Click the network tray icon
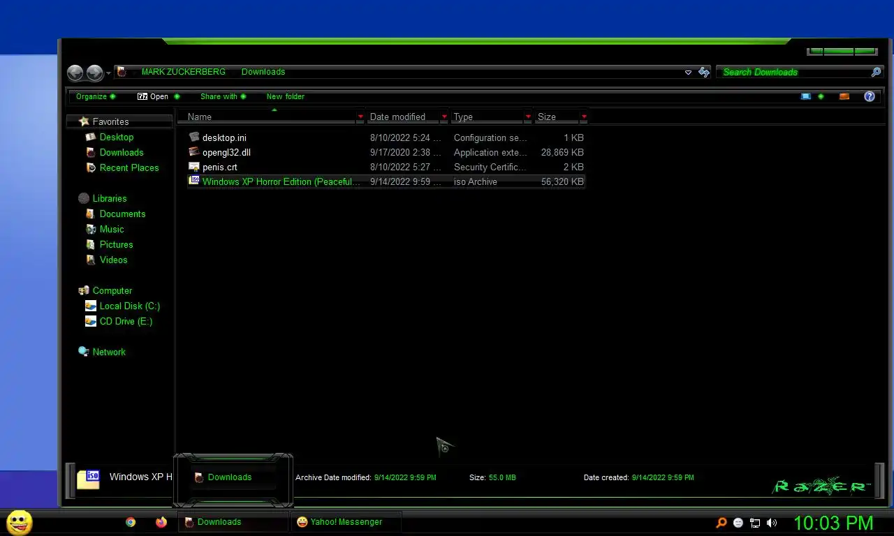This screenshot has height=536, width=894. (x=755, y=522)
